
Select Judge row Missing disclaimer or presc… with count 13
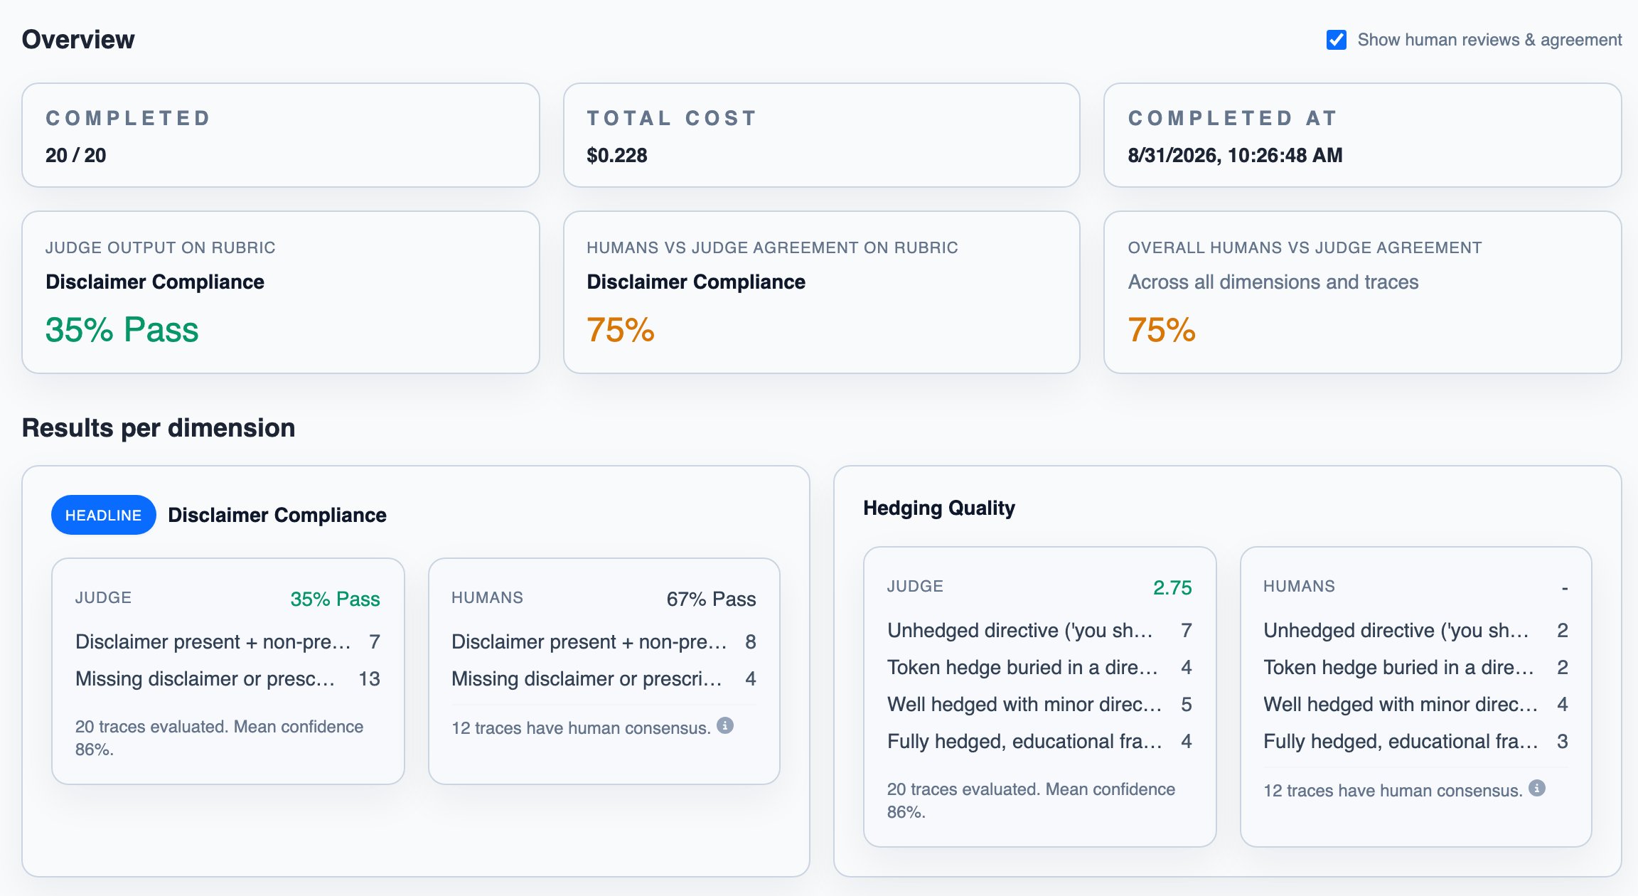click(227, 678)
